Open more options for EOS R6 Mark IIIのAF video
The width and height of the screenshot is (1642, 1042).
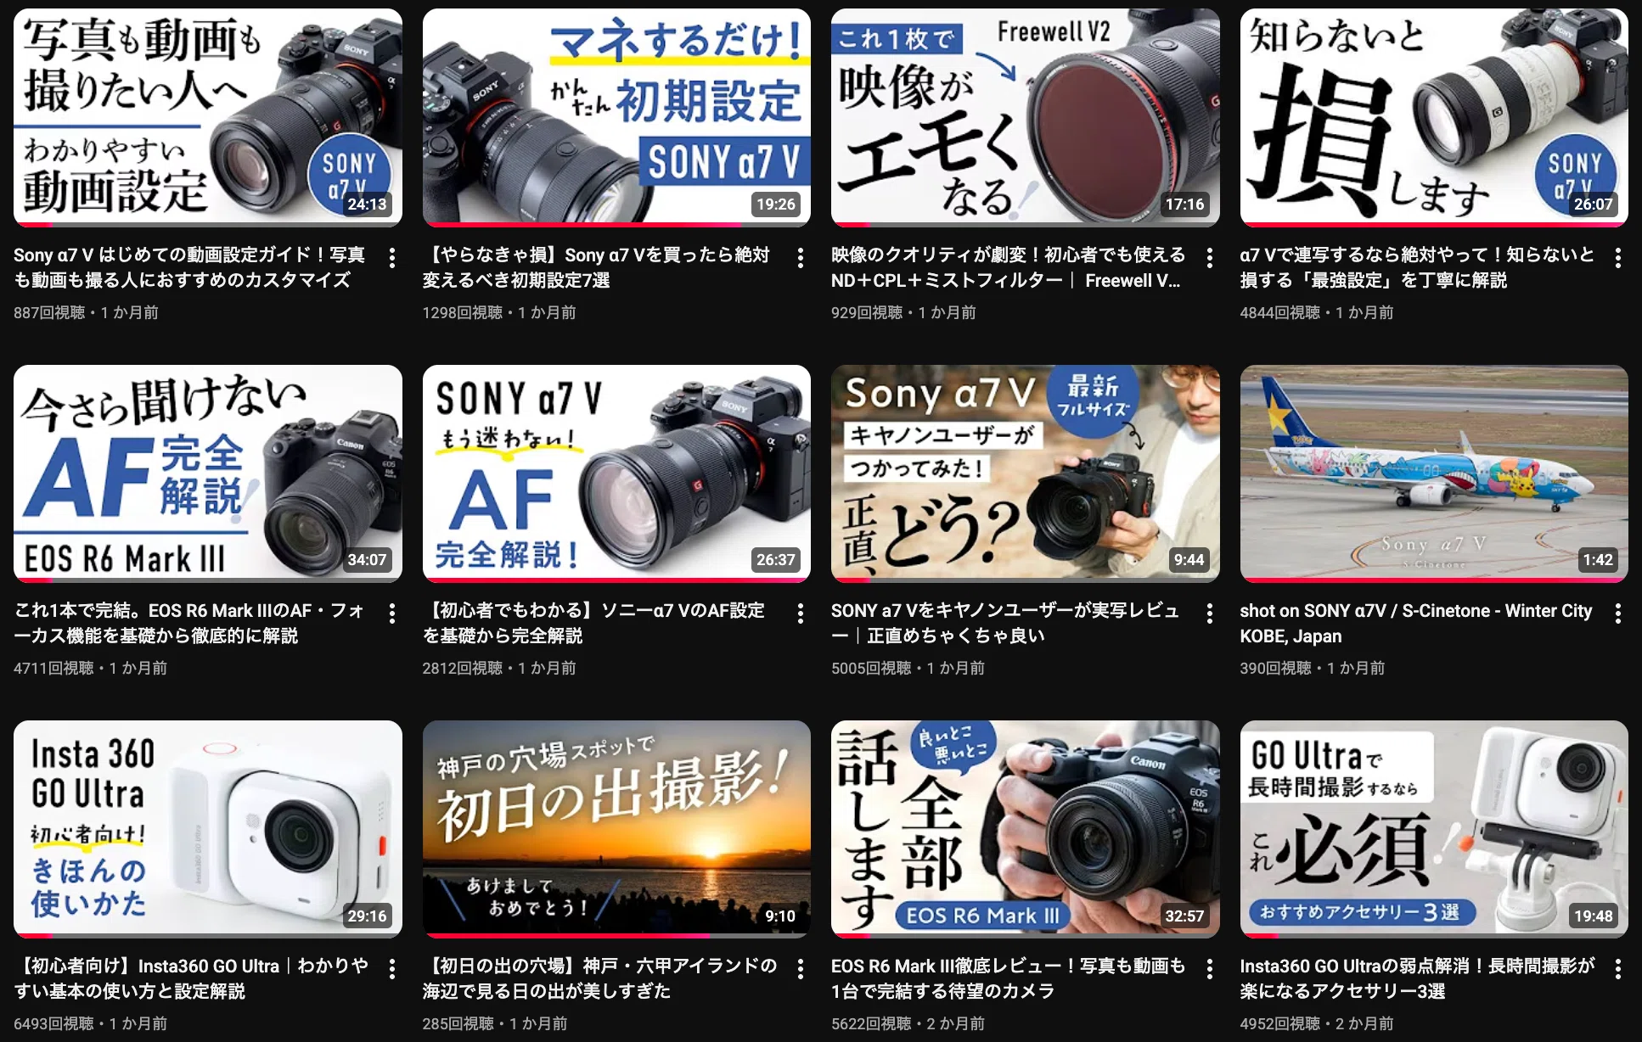click(391, 613)
